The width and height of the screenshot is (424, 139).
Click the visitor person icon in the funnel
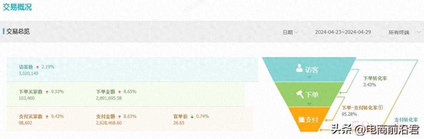pyautogui.click(x=299, y=68)
